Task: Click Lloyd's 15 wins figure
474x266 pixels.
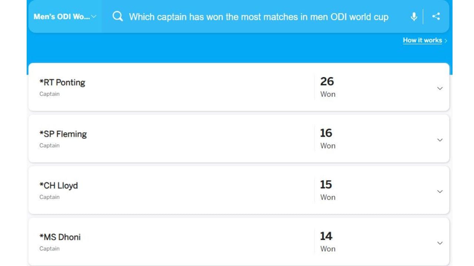Action: point(326,184)
